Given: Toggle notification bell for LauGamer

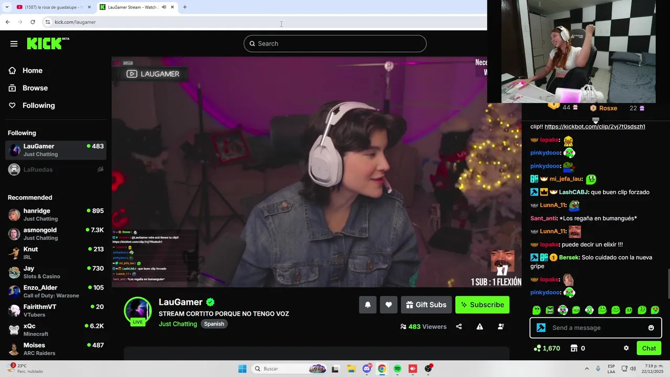Looking at the screenshot, I should pos(367,305).
